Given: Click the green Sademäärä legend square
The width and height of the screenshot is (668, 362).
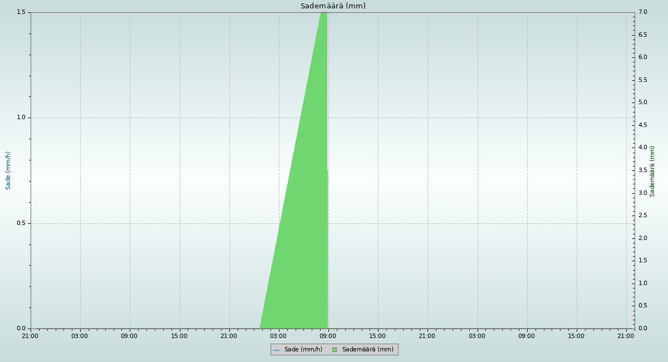Looking at the screenshot, I should point(335,350).
